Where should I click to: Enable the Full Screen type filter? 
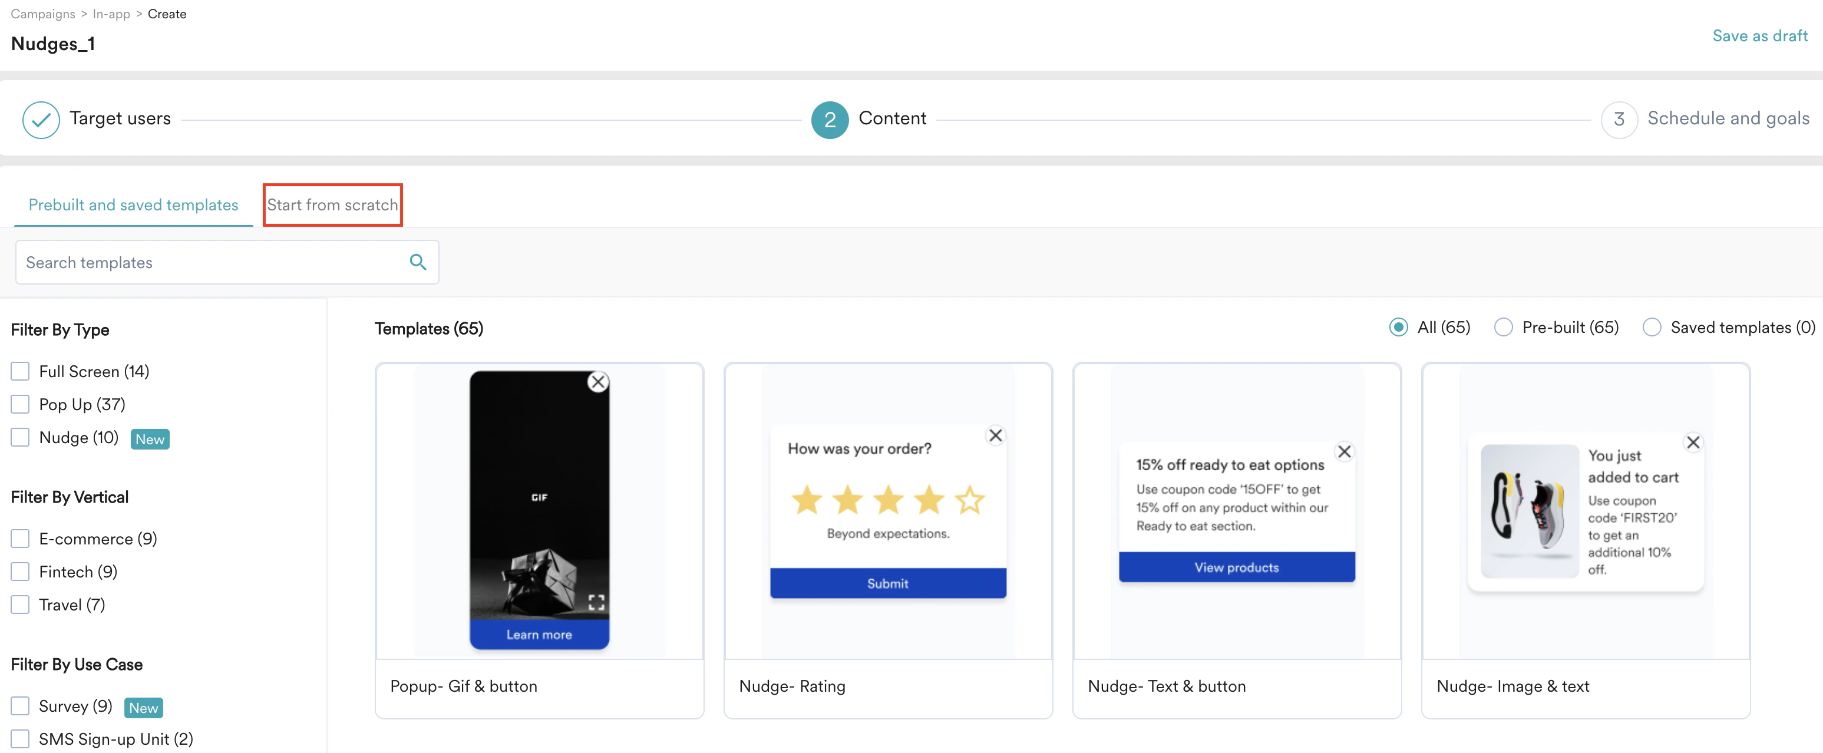click(x=21, y=372)
